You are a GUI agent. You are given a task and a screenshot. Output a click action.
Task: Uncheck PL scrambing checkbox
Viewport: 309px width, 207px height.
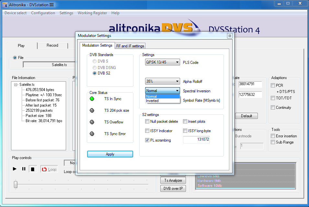(x=147, y=140)
